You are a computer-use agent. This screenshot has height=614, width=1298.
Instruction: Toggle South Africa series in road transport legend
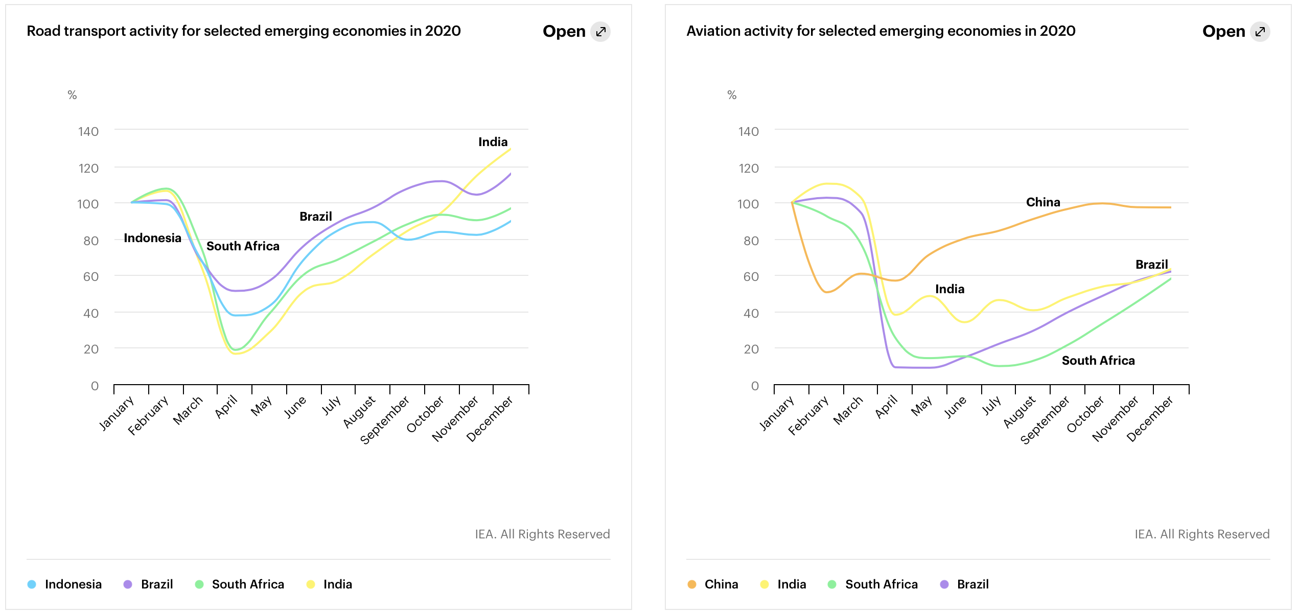248,584
